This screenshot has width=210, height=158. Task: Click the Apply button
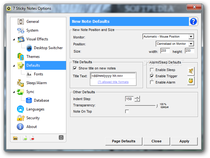184,141
